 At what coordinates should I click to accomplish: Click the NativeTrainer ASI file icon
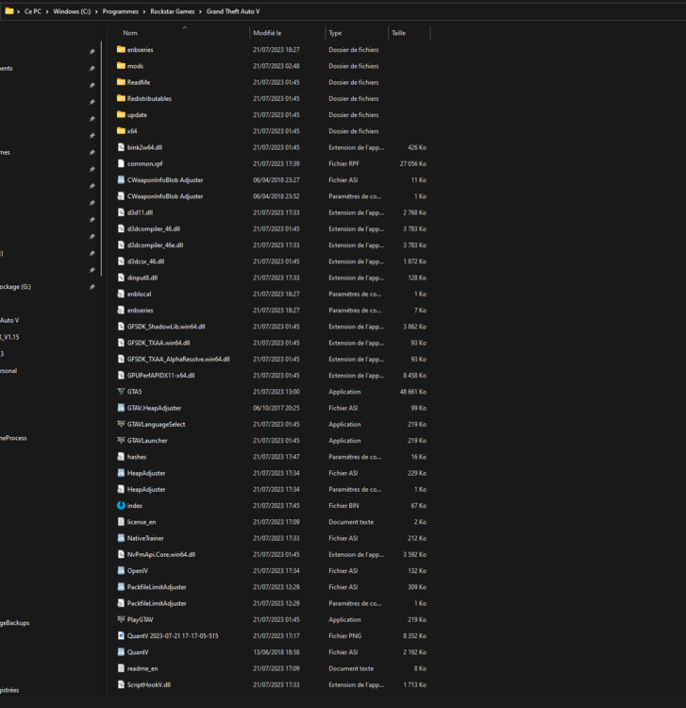pos(121,538)
